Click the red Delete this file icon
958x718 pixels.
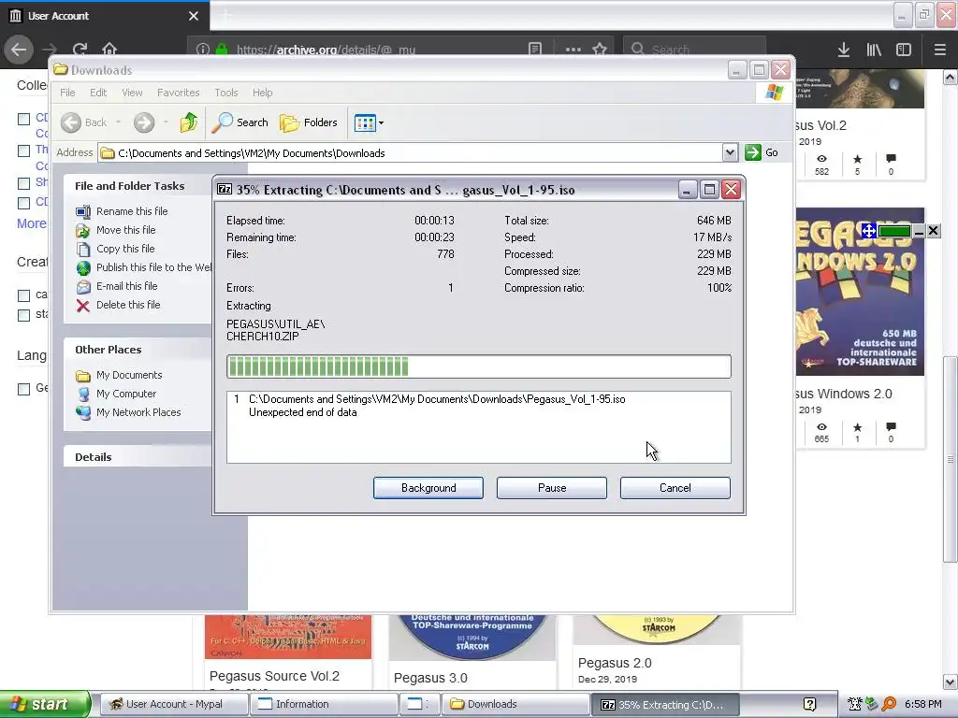[x=83, y=306]
